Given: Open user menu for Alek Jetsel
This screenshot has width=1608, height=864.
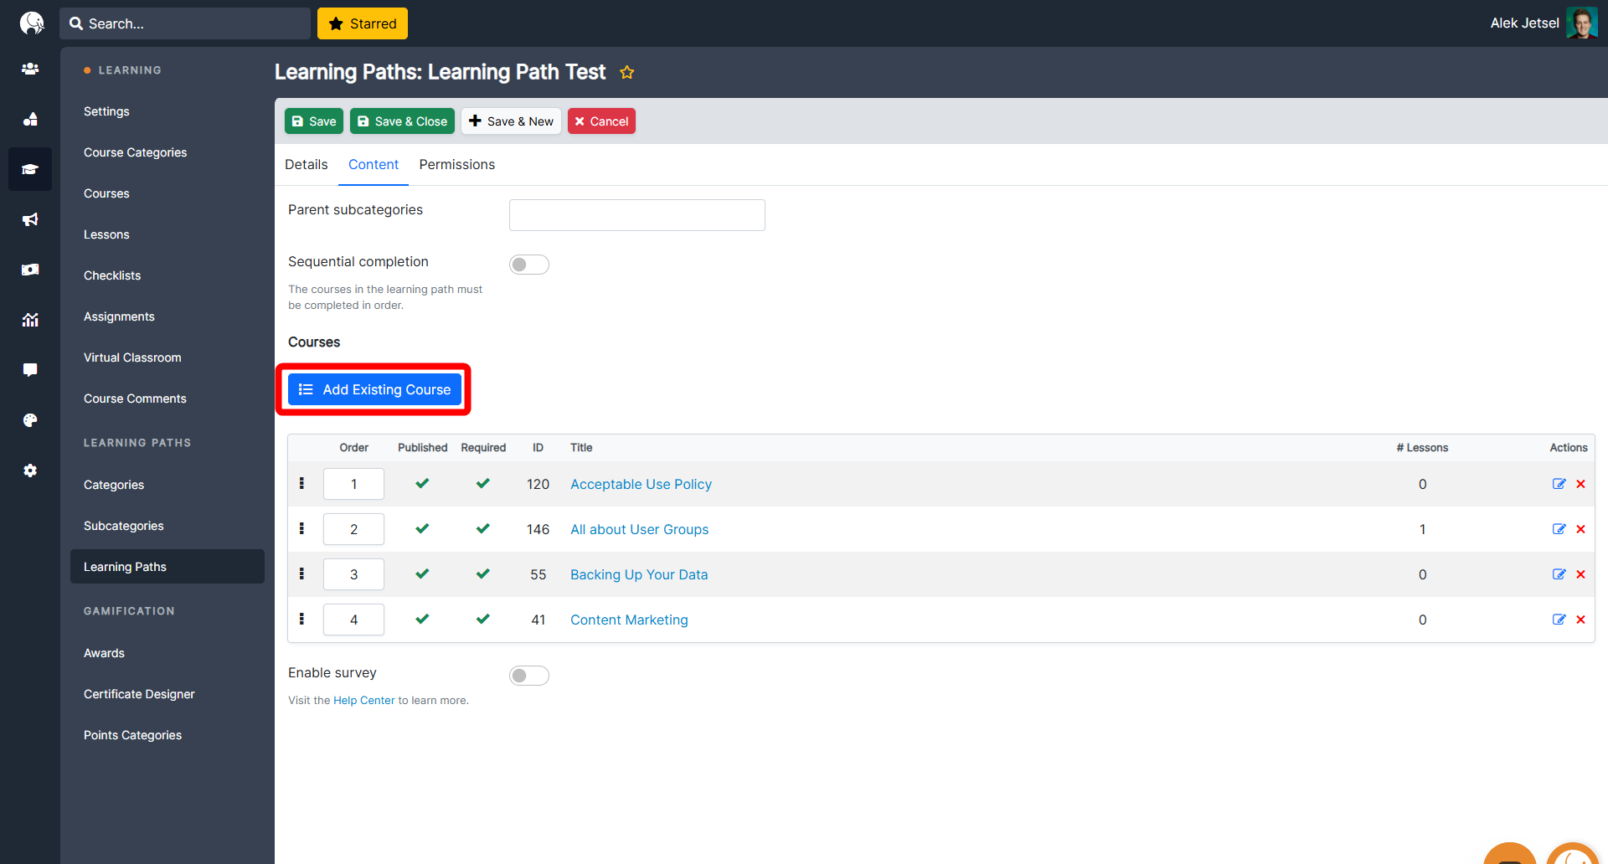Looking at the screenshot, I should (x=1543, y=23).
